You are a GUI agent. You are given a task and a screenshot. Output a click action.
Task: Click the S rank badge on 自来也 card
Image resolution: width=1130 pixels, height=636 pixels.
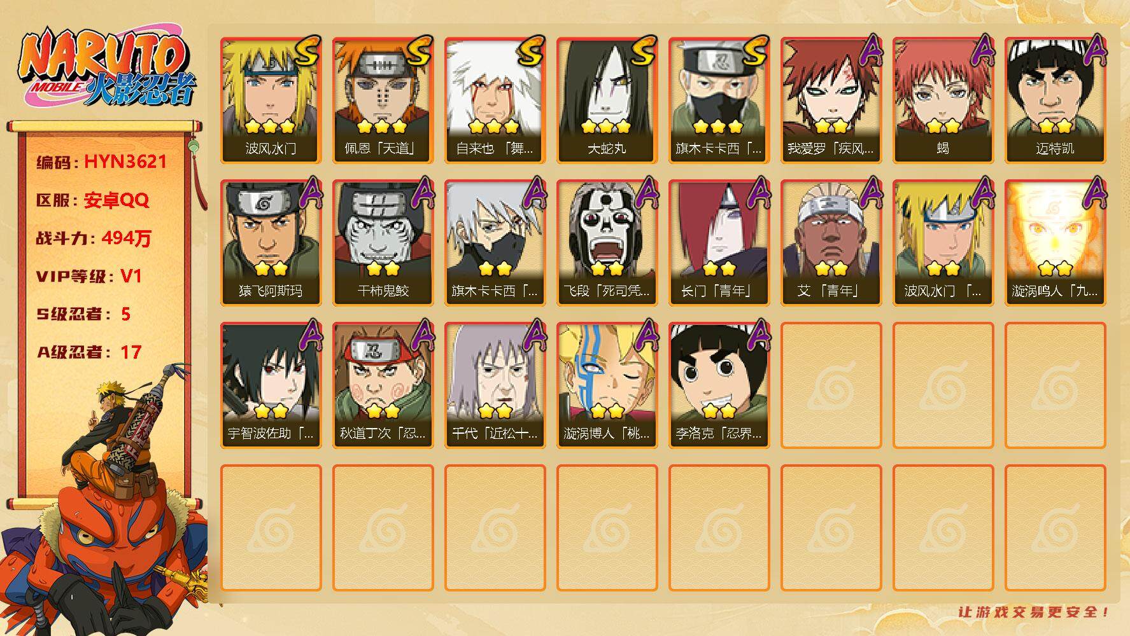tap(530, 52)
